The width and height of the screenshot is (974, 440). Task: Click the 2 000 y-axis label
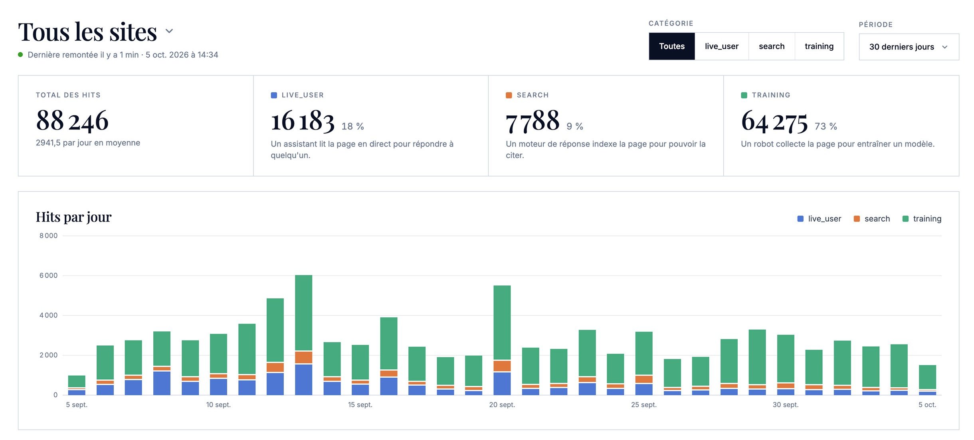[48, 355]
